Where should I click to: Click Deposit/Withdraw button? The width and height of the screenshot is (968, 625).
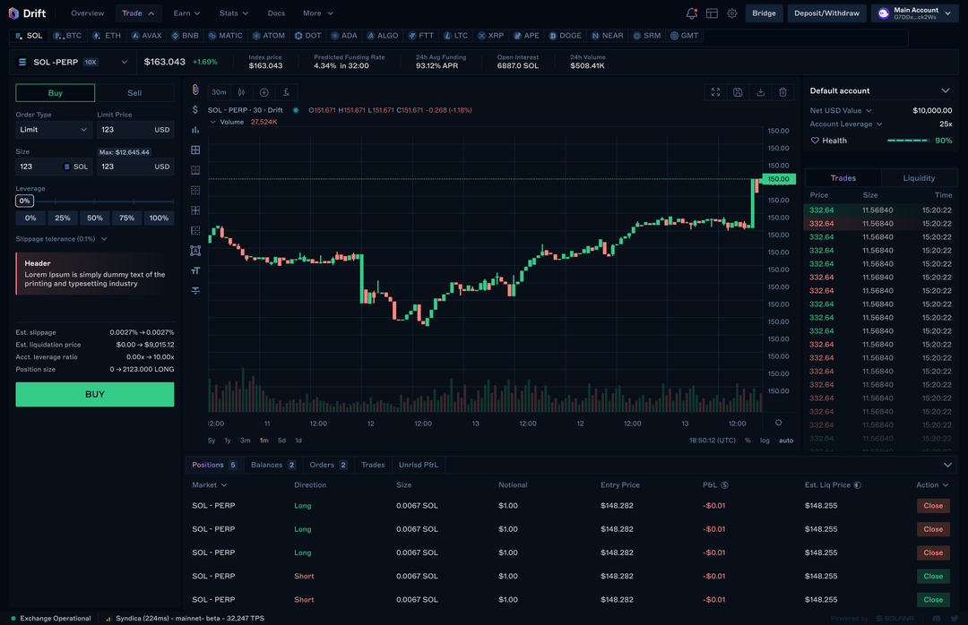[826, 13]
